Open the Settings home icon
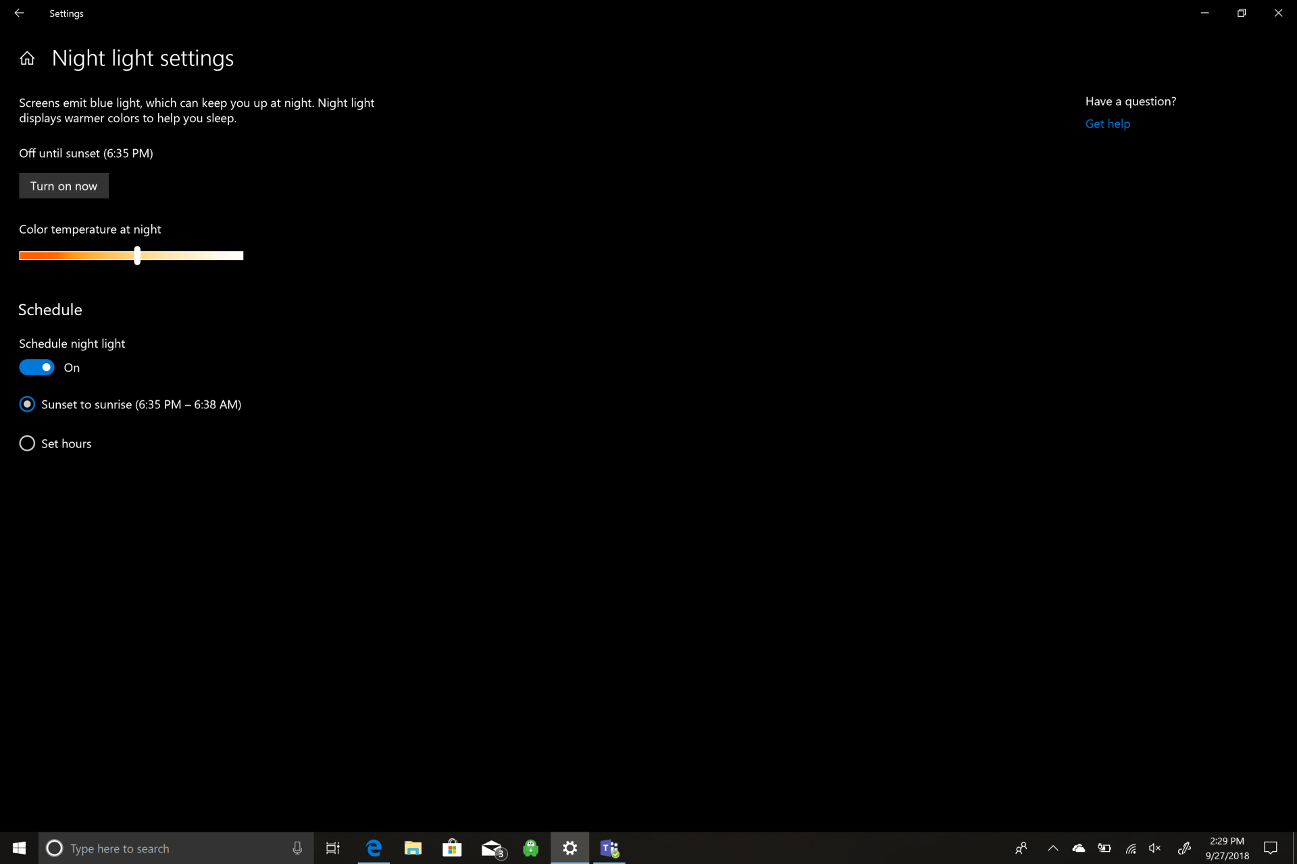 (x=27, y=58)
